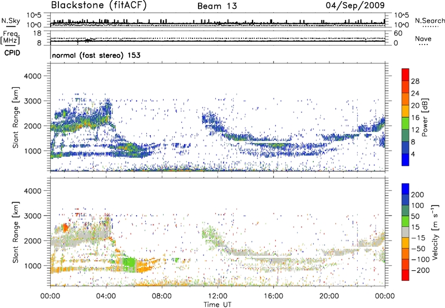Click the "20:00" time tick label
Screen dimensions: 445x308
tap(329, 296)
